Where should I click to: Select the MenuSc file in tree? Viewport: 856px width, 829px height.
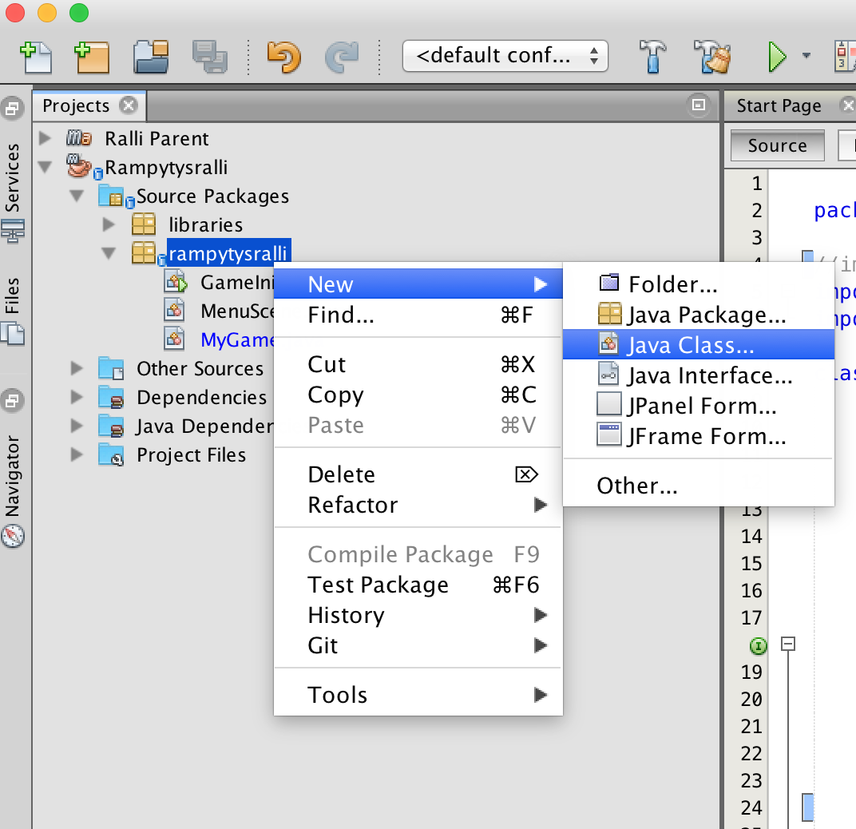237,311
